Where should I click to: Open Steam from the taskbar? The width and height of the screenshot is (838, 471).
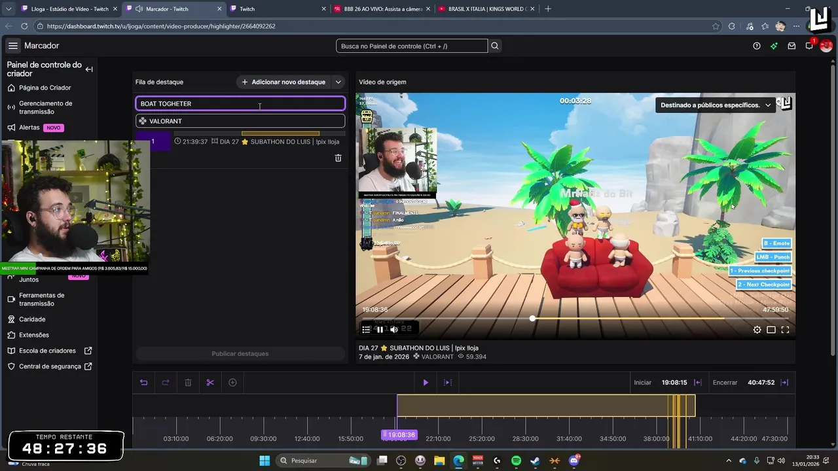tap(536, 461)
